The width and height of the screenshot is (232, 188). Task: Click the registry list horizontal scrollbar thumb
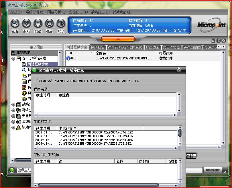point(99,185)
